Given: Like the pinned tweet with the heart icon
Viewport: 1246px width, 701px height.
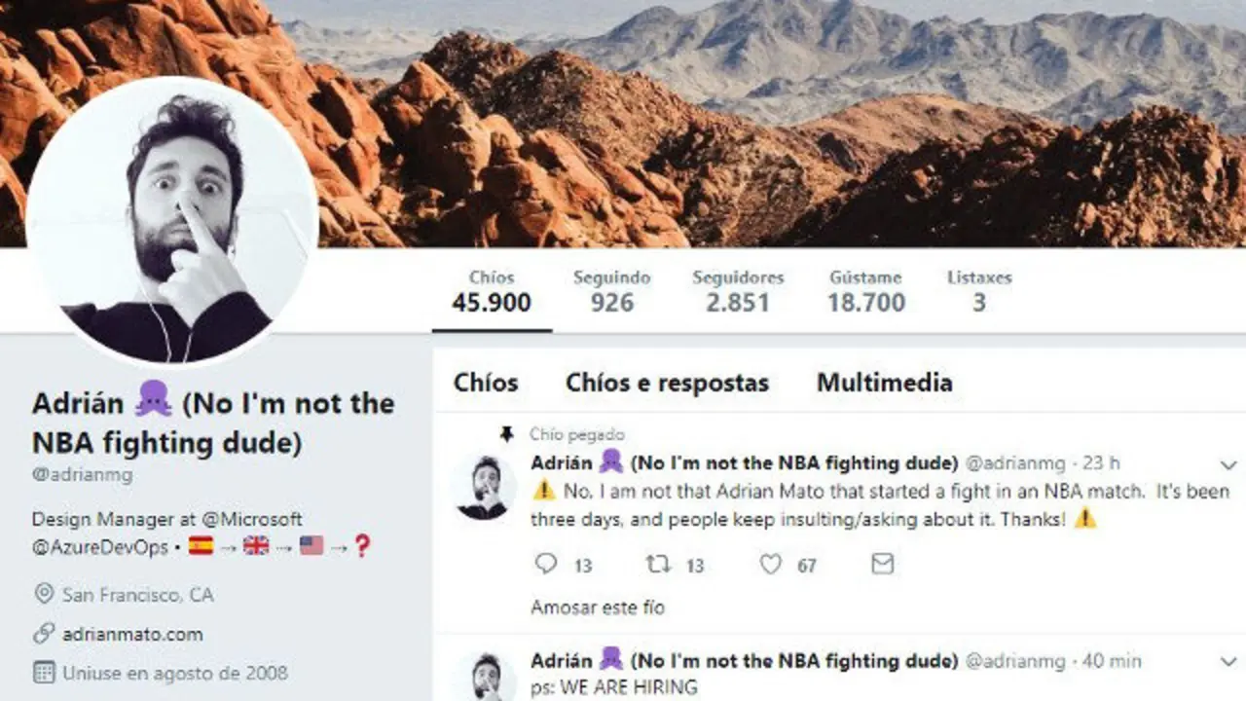Looking at the screenshot, I should click(771, 564).
